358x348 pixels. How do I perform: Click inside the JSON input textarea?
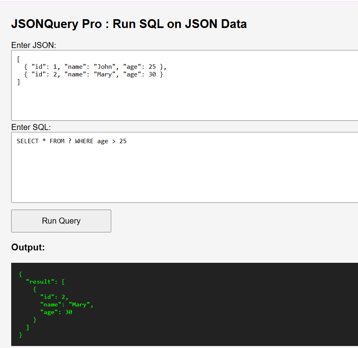point(160,96)
